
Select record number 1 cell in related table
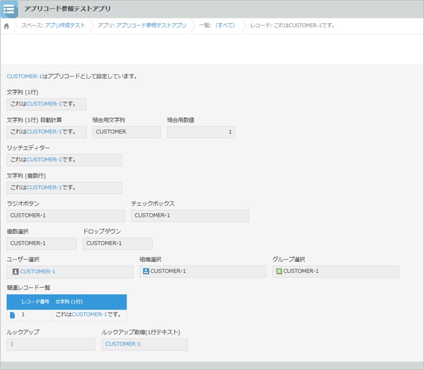point(35,314)
